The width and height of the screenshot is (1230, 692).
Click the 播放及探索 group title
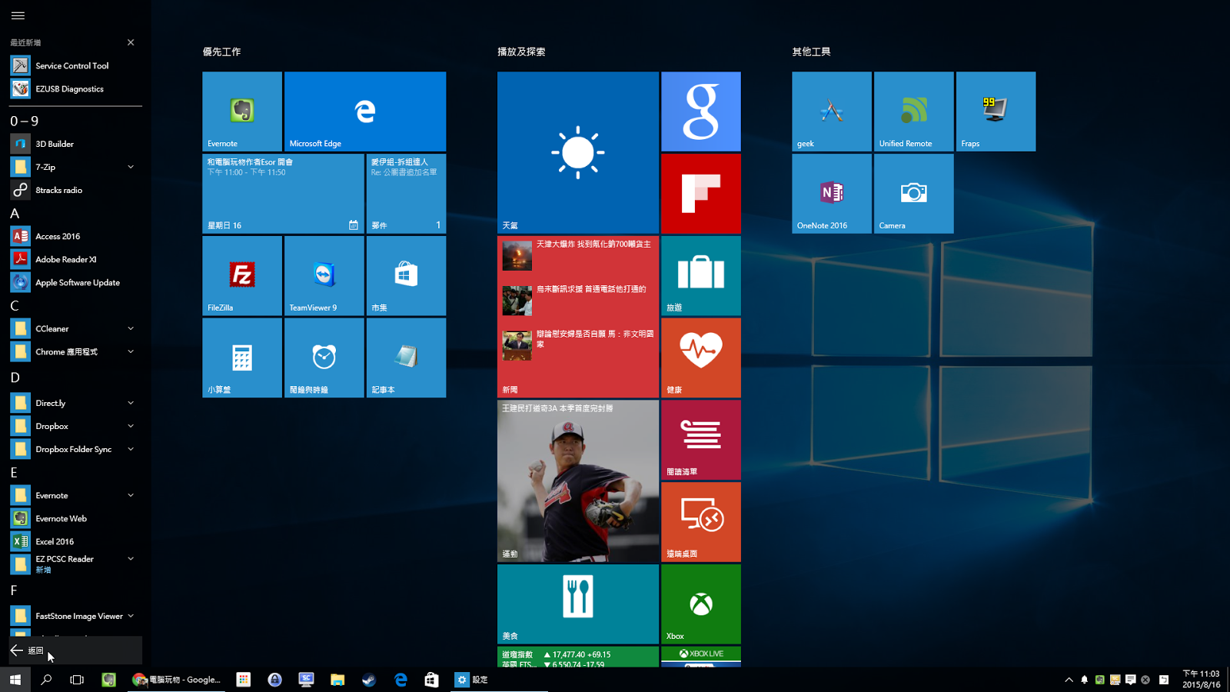[521, 52]
